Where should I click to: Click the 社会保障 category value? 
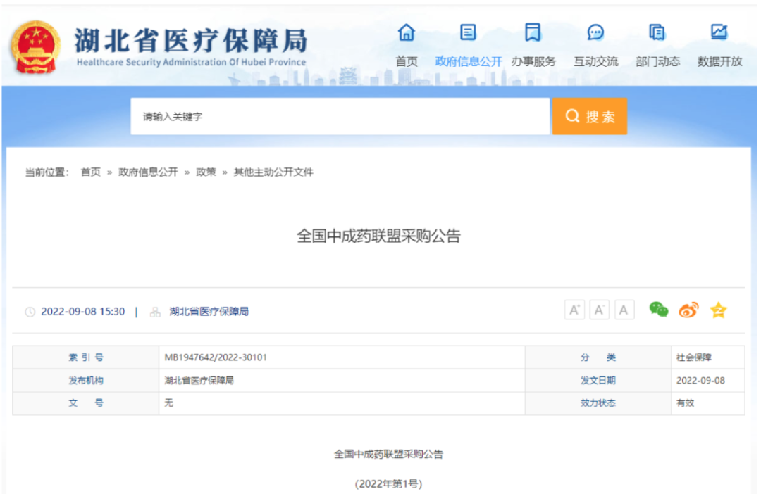694,357
